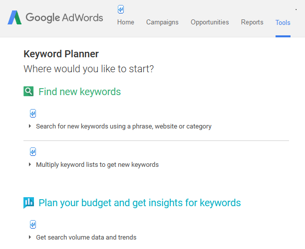Click the return-arrow icon above "Multiply keyword lists"
The height and width of the screenshot is (249, 305).
(33, 152)
